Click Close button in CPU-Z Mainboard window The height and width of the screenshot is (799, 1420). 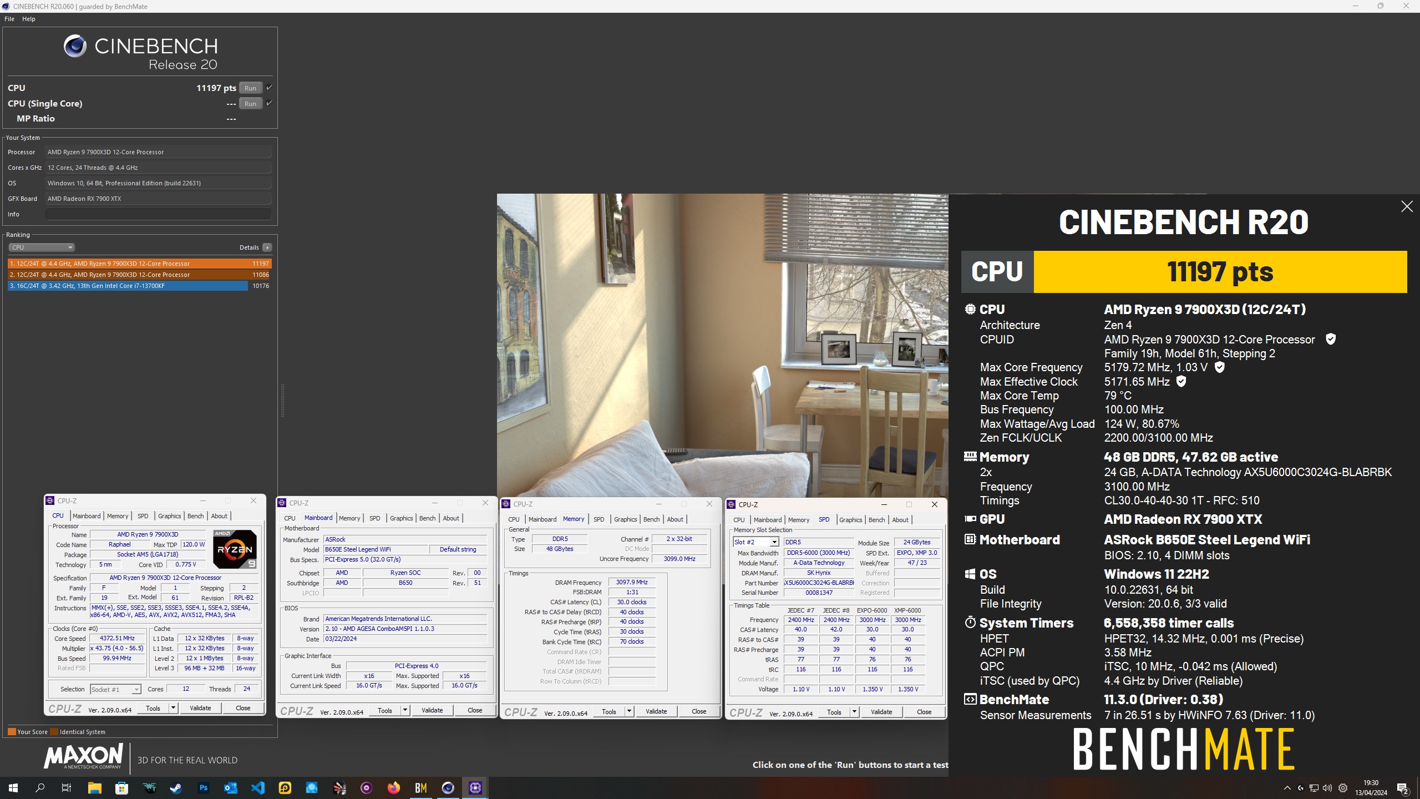475,710
